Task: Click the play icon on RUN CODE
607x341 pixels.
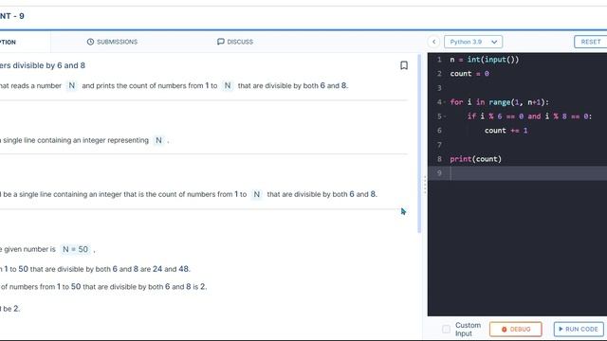Action: pyautogui.click(x=561, y=329)
